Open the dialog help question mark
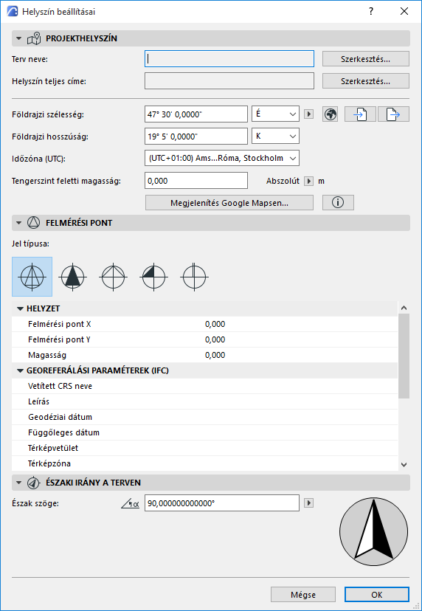The width and height of the screenshot is (422, 611). coord(371,12)
